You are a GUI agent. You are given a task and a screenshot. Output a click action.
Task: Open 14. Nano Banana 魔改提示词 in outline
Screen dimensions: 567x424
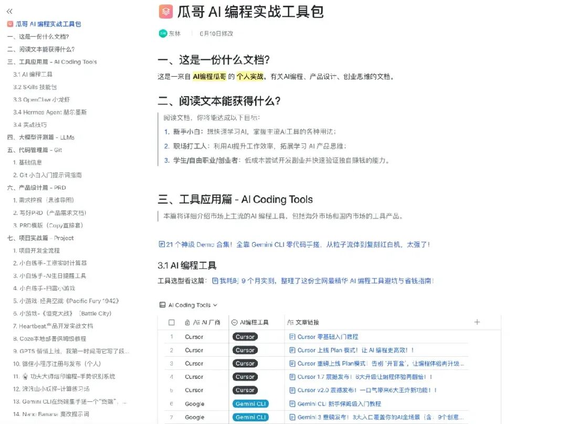51,414
